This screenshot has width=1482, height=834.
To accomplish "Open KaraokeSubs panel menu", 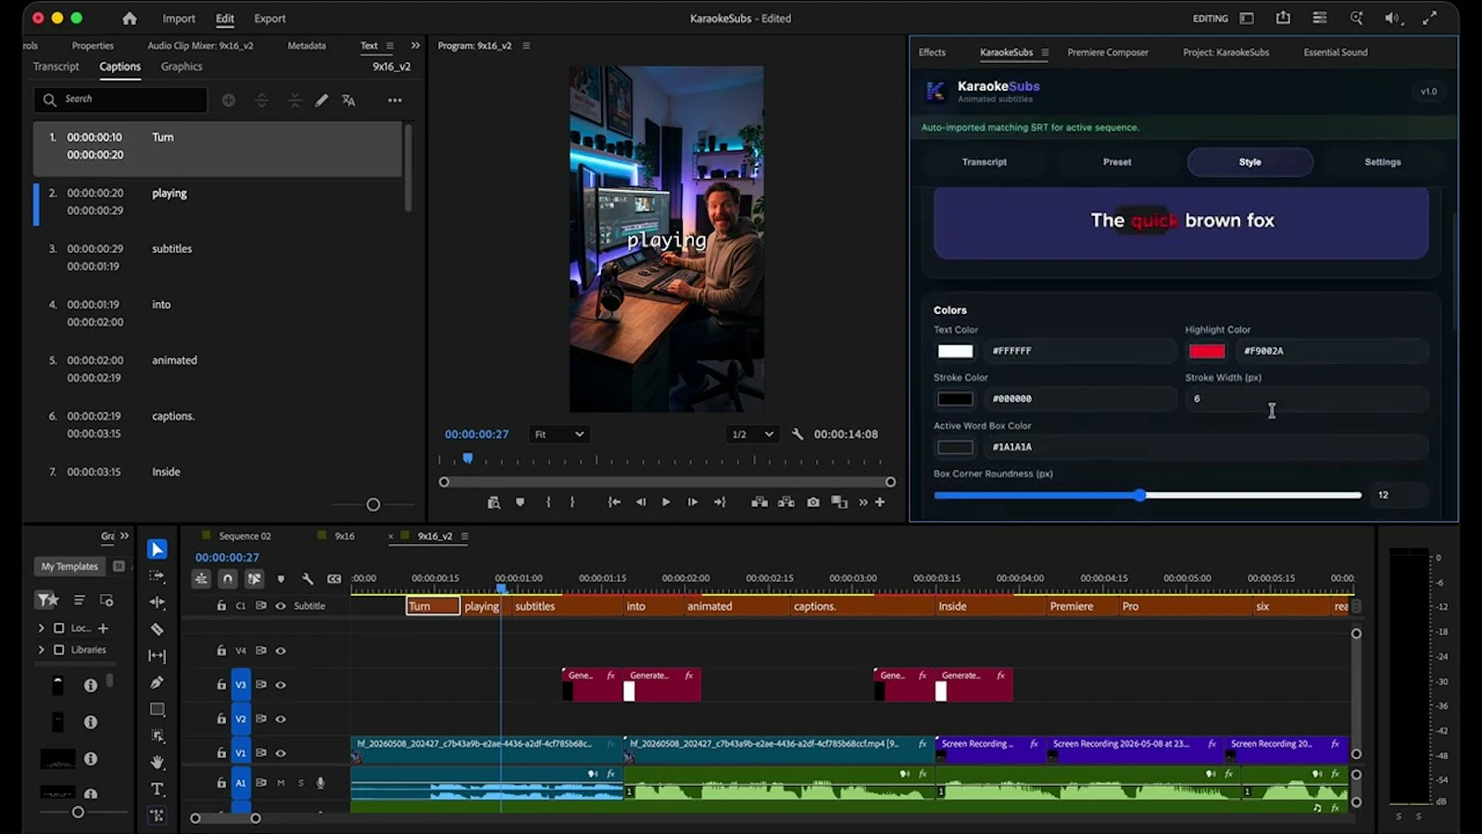I will (x=1045, y=53).
